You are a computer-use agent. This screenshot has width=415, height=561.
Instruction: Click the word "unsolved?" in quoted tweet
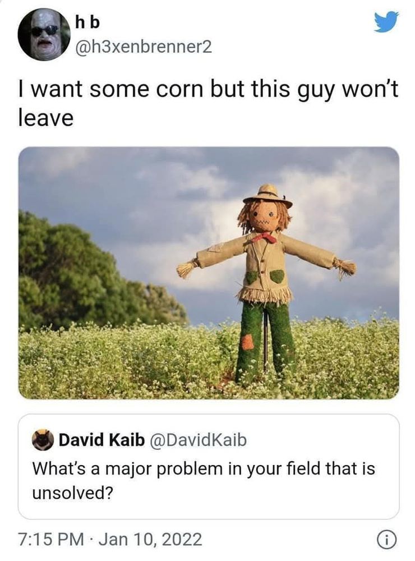(x=73, y=494)
